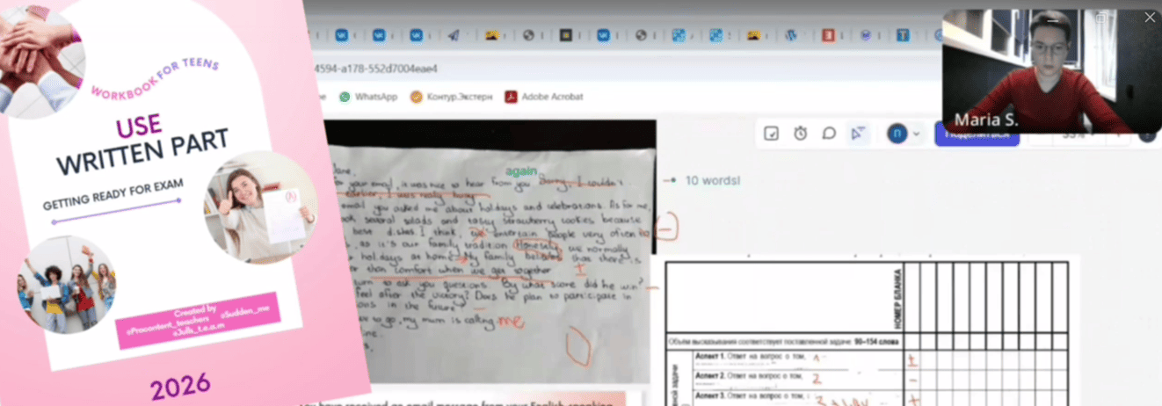Viewport: 1162px width, 406px height.
Task: Click the '10 words!' comment note
Action: [x=713, y=180]
